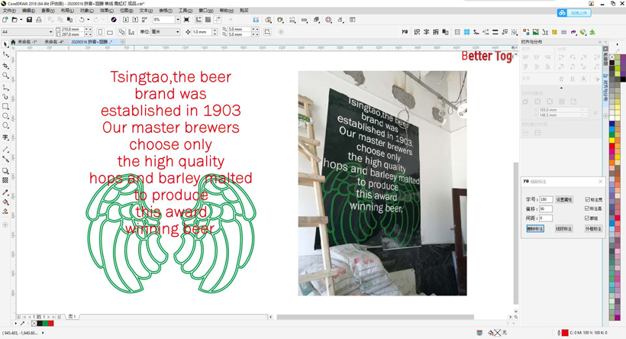Switch to the 未命名 -1 document tab
The width and height of the screenshot is (626, 339).
point(27,41)
